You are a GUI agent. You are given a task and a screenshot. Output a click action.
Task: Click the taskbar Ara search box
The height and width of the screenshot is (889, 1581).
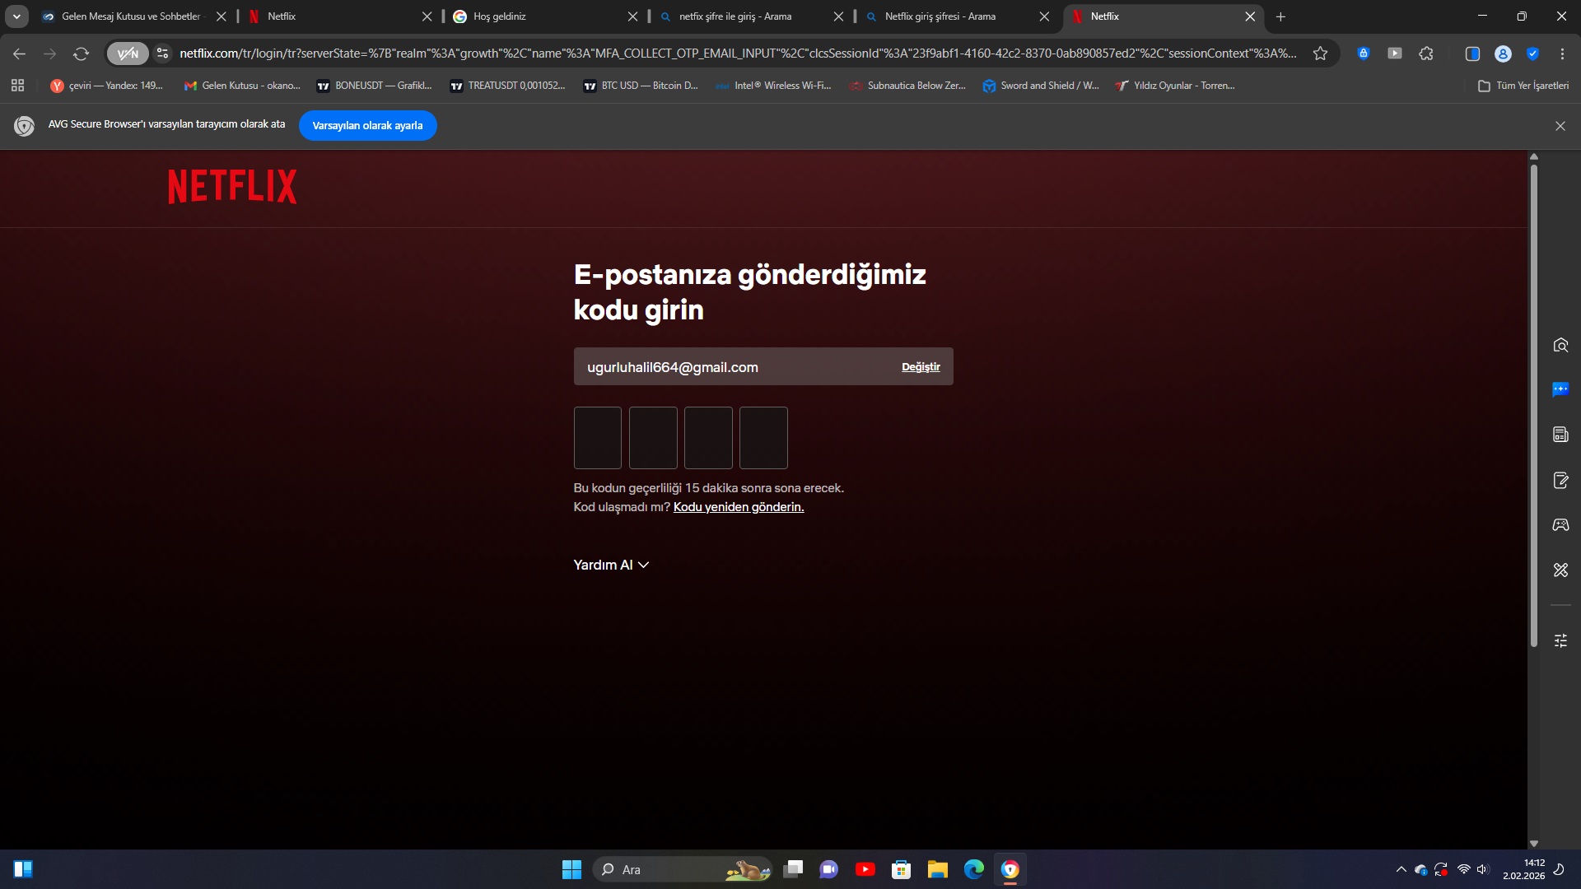[x=682, y=869]
